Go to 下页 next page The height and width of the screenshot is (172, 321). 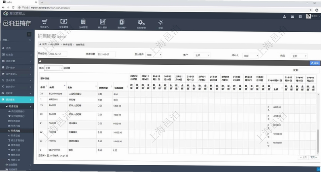pyautogui.click(x=313, y=158)
